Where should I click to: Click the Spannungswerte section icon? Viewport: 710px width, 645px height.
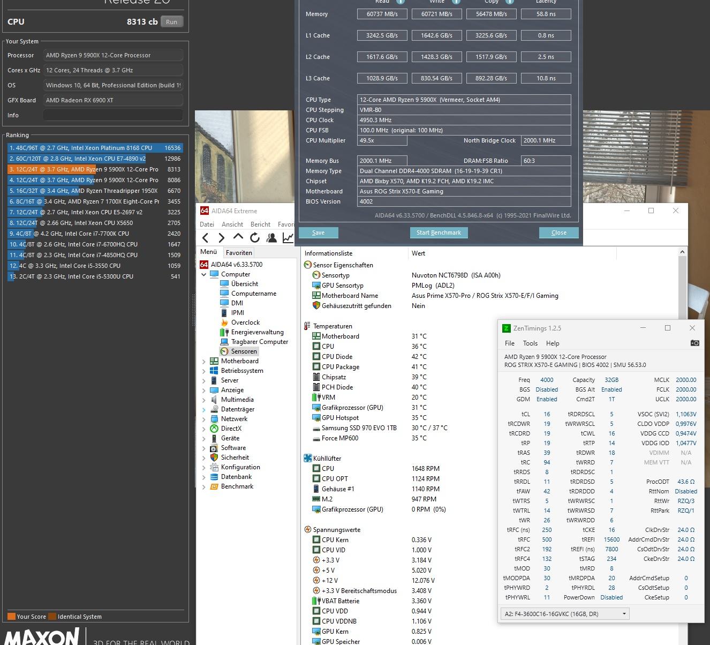(308, 530)
